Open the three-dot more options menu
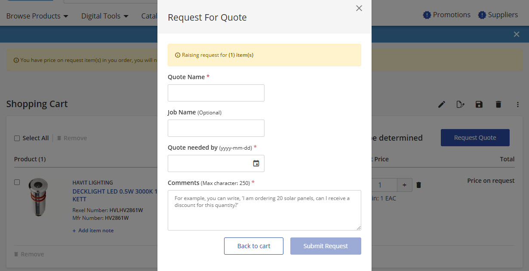The width and height of the screenshot is (529, 271). point(518,104)
